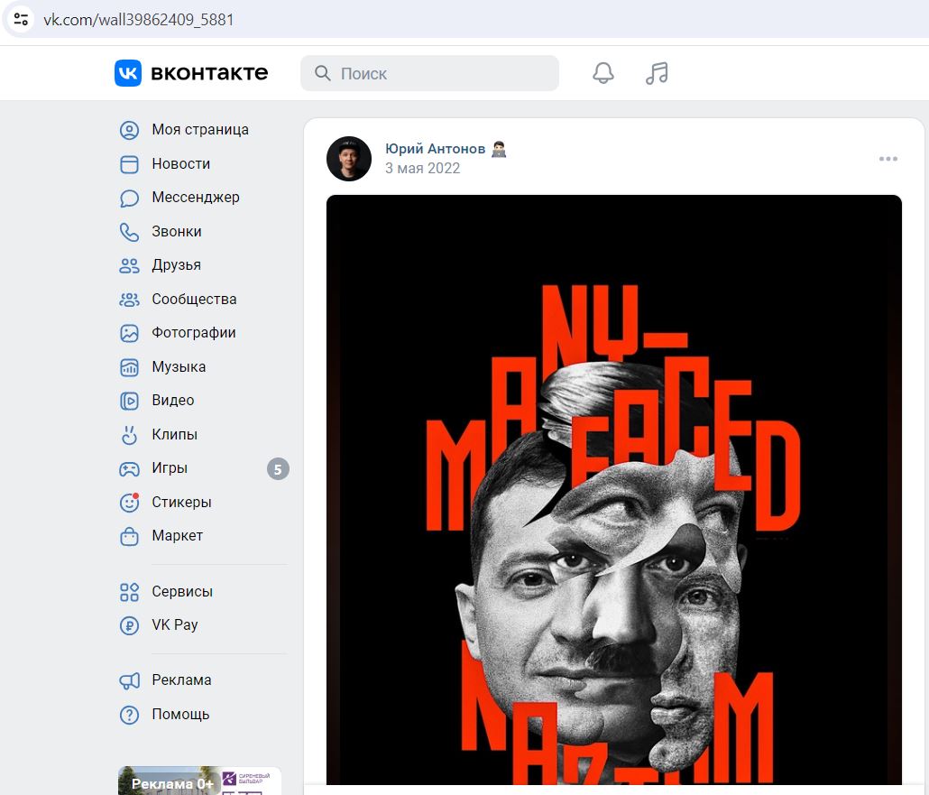929x795 pixels.
Task: Click the Друзья people icon
Action: point(129,265)
